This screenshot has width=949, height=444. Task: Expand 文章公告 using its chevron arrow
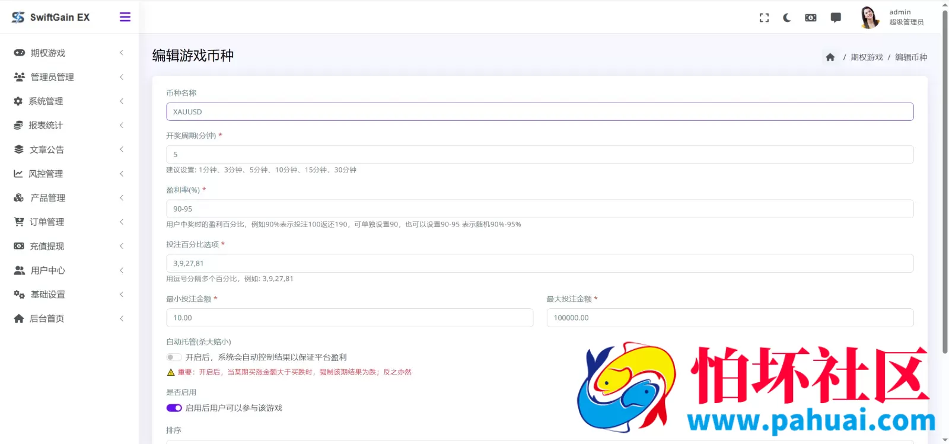[122, 149]
